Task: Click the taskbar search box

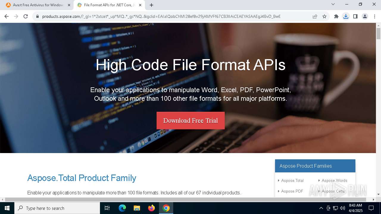Action: point(57,208)
